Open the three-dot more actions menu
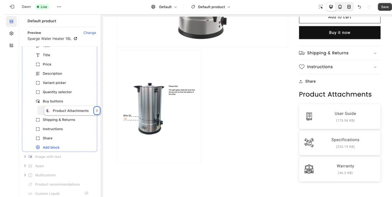Image resolution: width=392 pixels, height=197 pixels. tap(59, 7)
